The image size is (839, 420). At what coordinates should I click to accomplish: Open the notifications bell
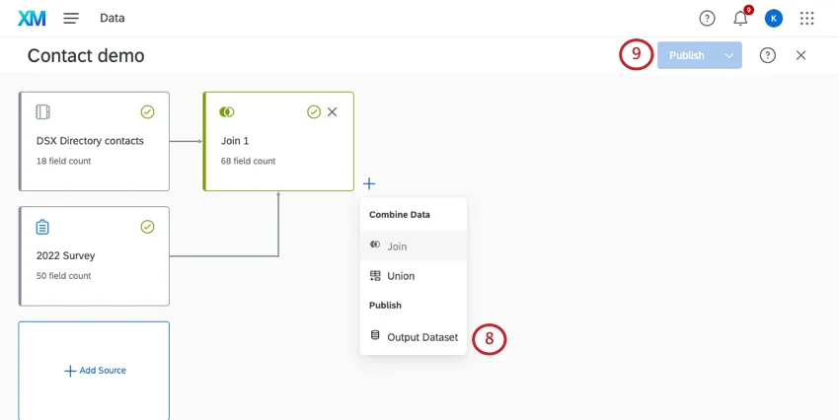click(740, 18)
